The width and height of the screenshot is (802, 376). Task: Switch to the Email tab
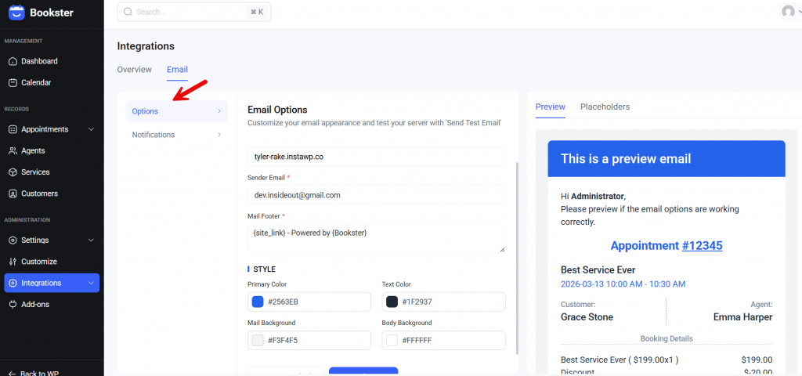tap(178, 70)
